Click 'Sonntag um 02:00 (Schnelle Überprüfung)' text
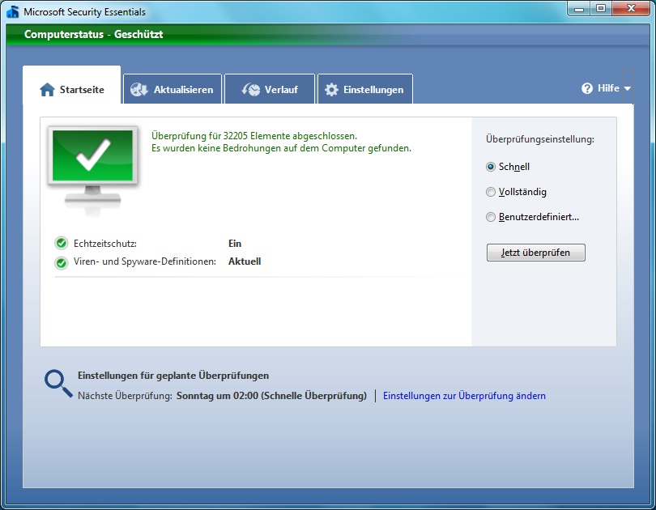The height and width of the screenshot is (510, 656). click(x=271, y=396)
